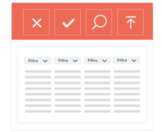Click the Filtro label in the first column

[x=33, y=61]
